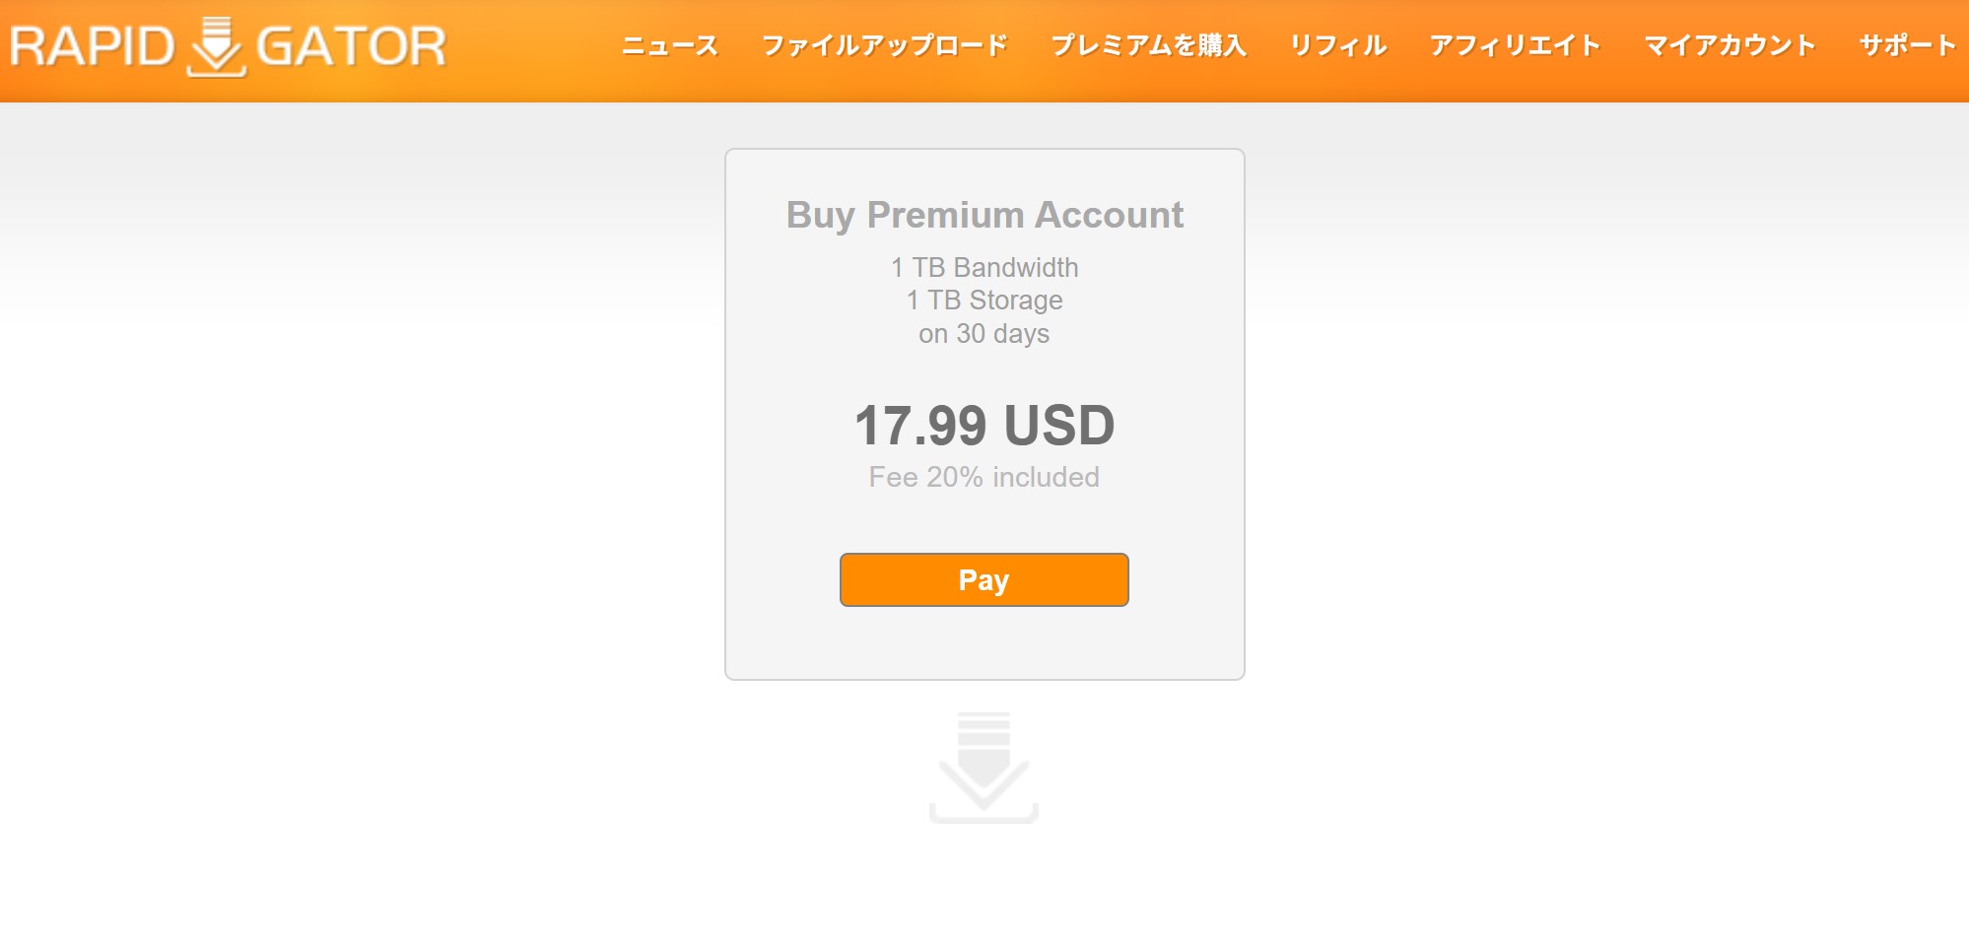Click the 'on 30 days' duration text
This screenshot has width=1969, height=938.
(x=984, y=333)
